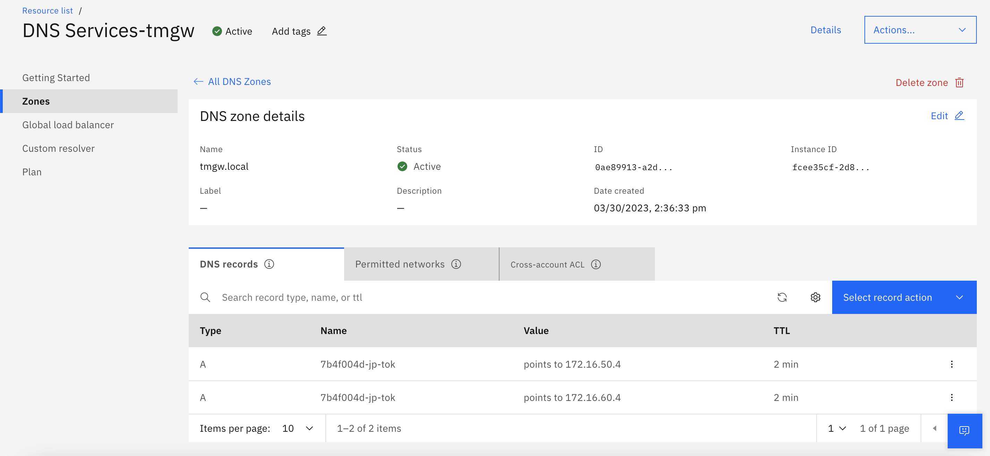Click the DNS records info icon
Screen dimensions: 990x456
click(x=269, y=264)
